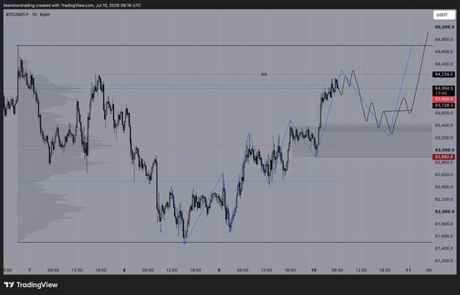The height and width of the screenshot is (295, 460).
Task: Click the 62,600.0 price axis label
Action: tap(444, 175)
